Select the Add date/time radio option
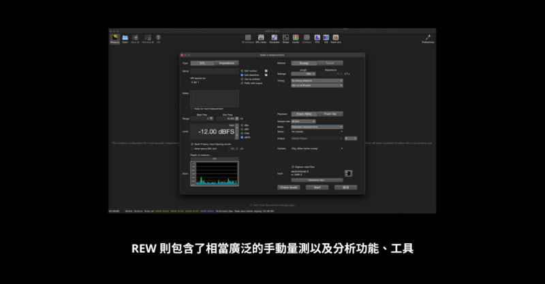 242,75
